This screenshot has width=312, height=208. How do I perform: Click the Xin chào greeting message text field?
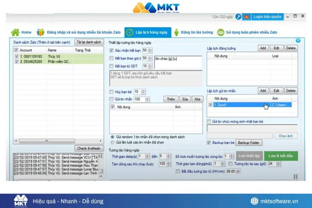177,62
